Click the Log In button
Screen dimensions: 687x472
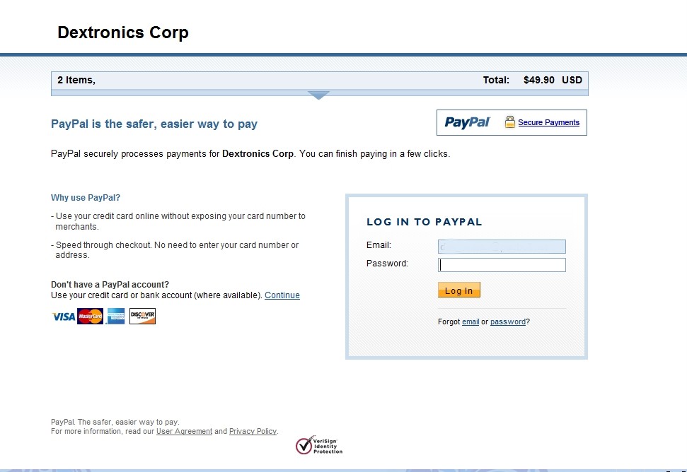click(458, 290)
